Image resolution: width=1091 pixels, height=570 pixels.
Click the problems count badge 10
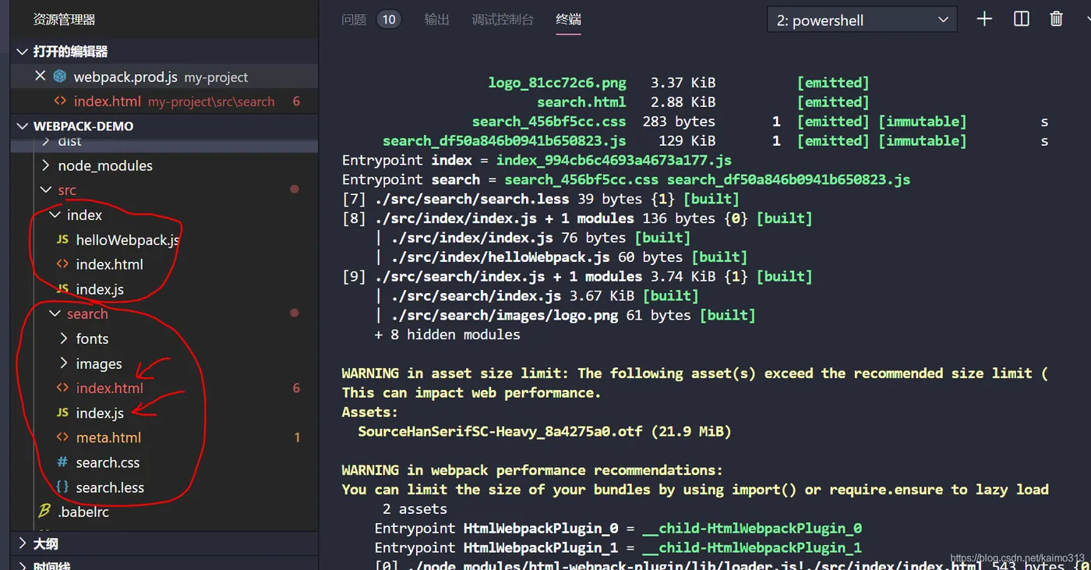pos(389,19)
